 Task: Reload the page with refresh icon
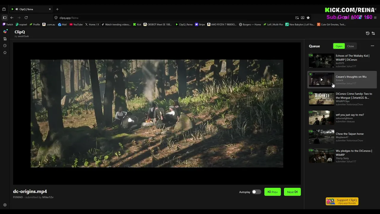(26, 18)
